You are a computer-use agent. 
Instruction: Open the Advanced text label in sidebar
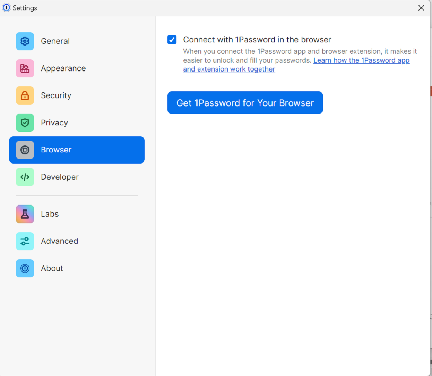(x=60, y=241)
